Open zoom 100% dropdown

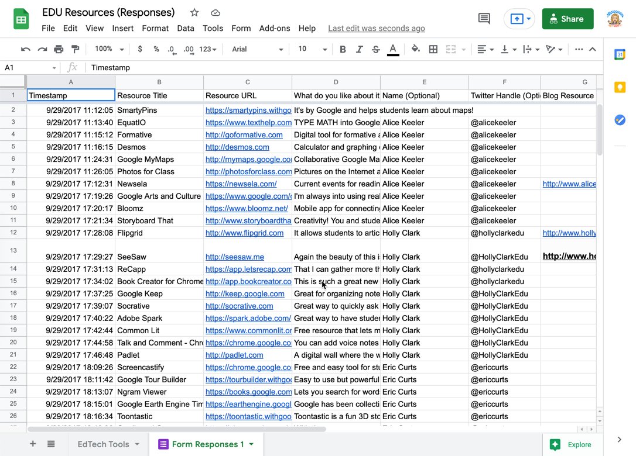109,49
